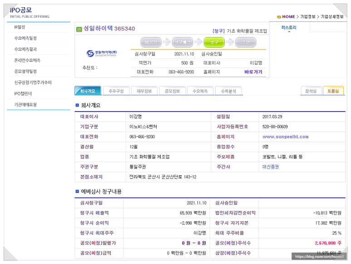Click the 청구시 최대주주 value 이강명
Image resolution: width=351 pixels, height=264 pixels.
tap(200, 233)
